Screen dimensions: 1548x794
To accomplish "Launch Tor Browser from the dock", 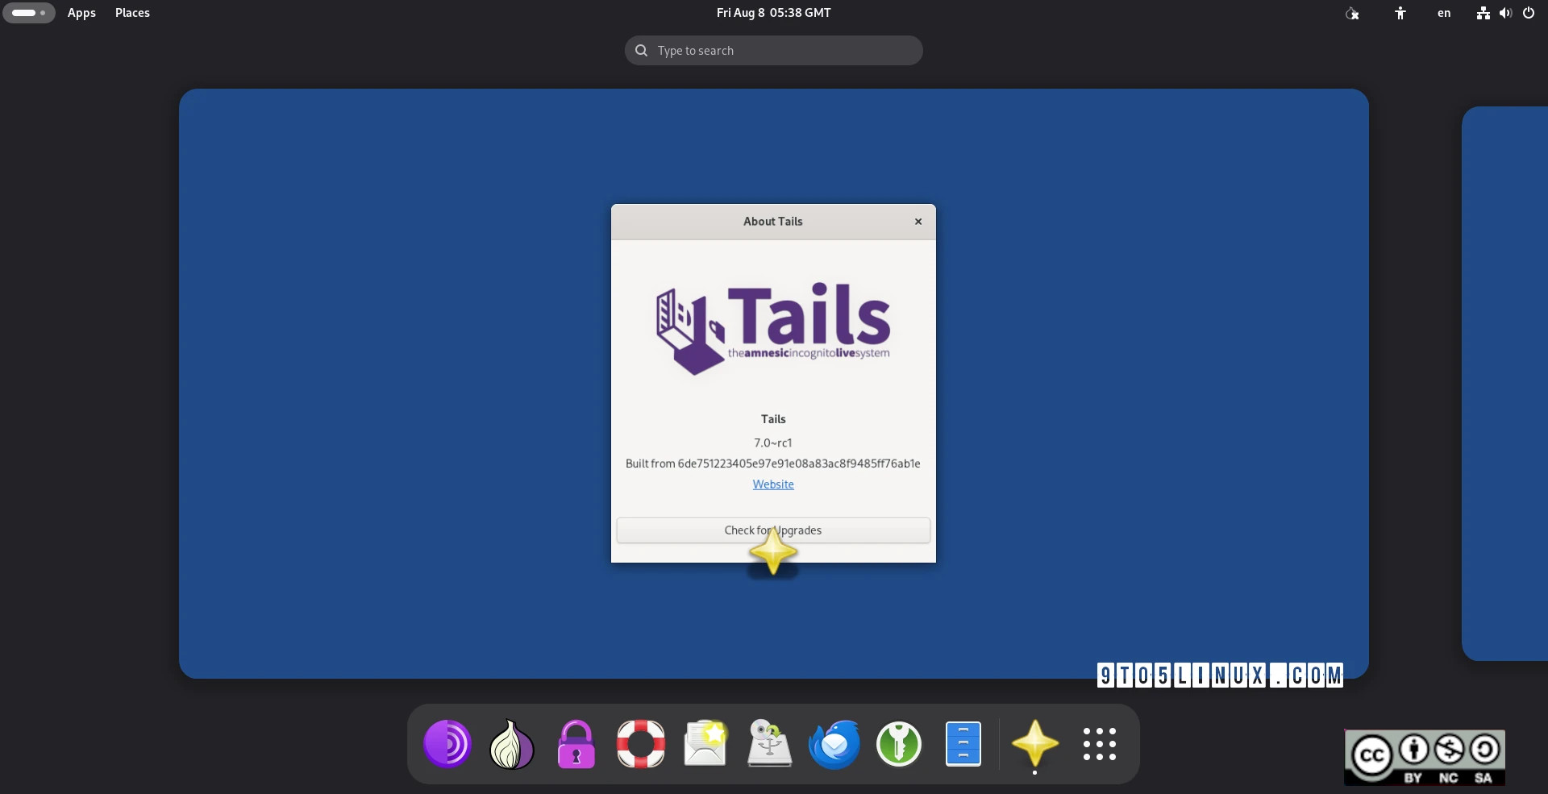I will [447, 743].
